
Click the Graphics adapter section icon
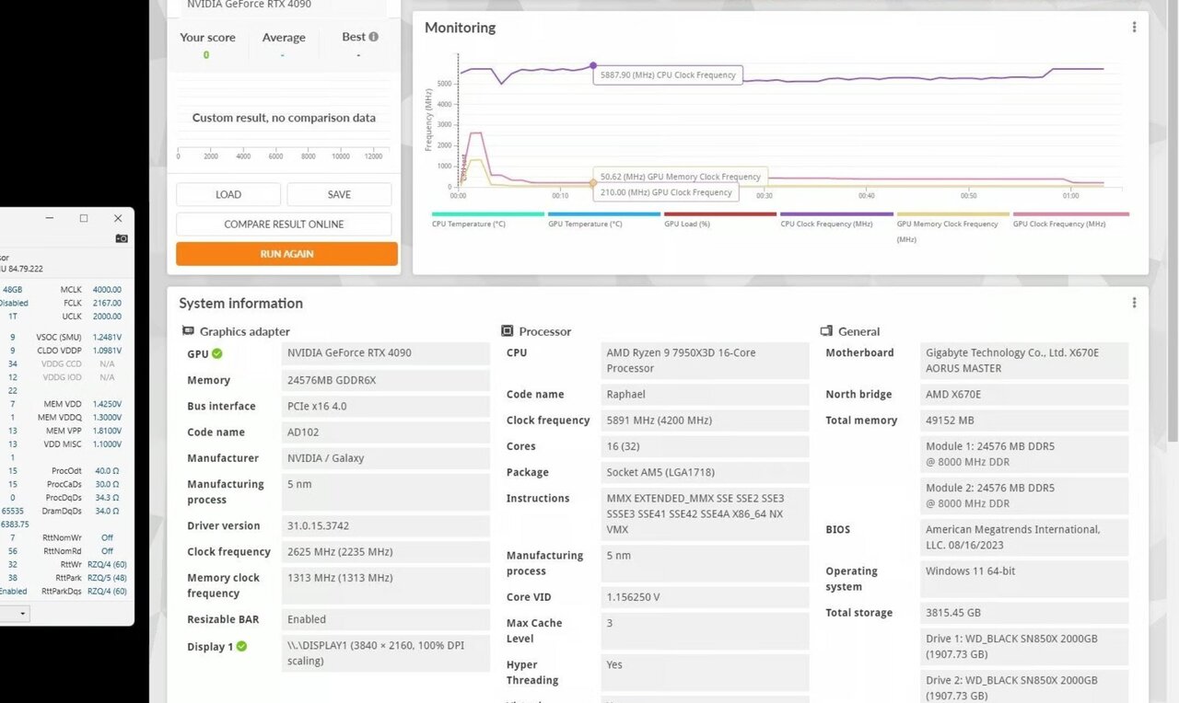pyautogui.click(x=188, y=331)
